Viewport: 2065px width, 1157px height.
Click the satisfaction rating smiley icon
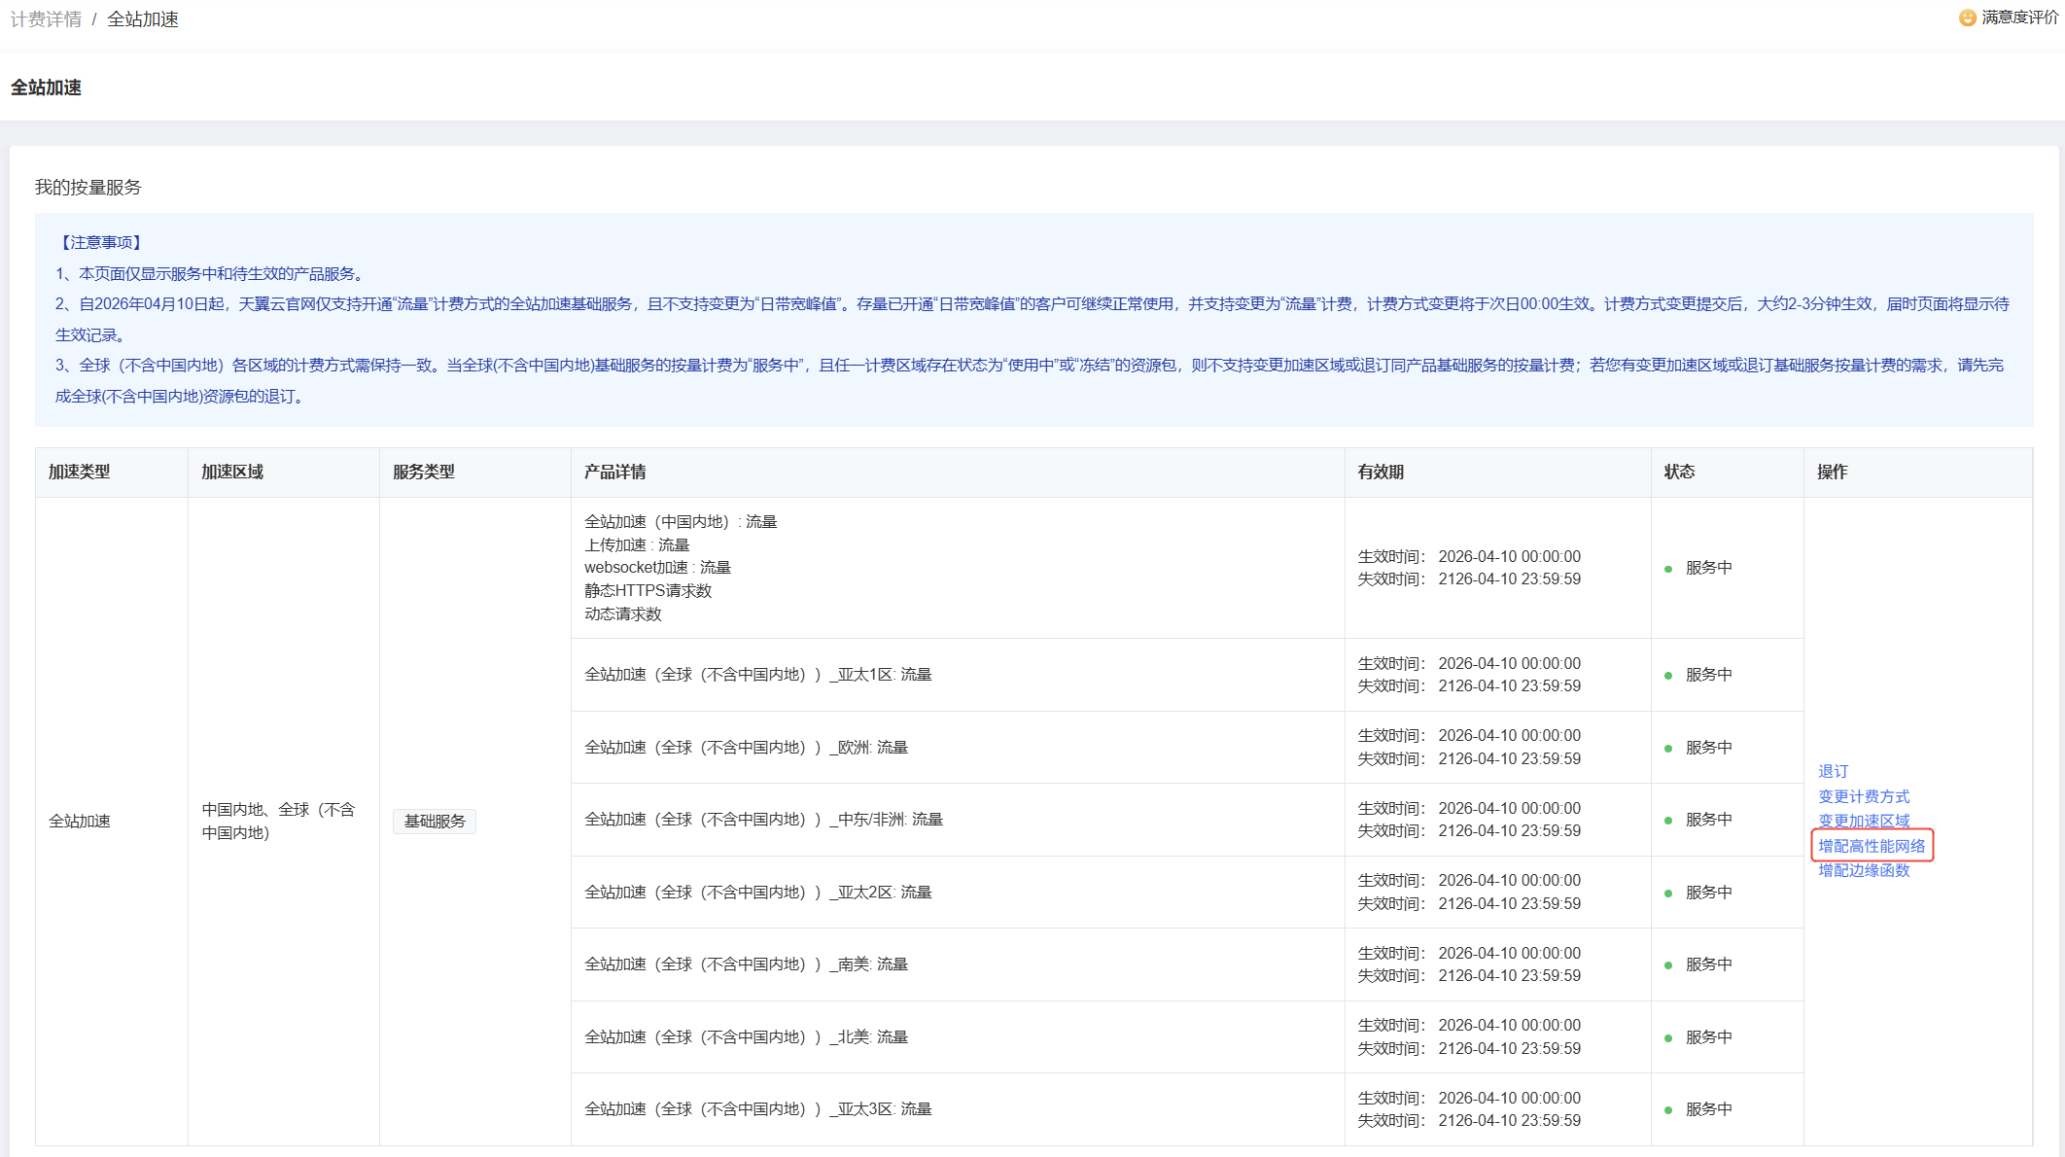click(x=1968, y=18)
